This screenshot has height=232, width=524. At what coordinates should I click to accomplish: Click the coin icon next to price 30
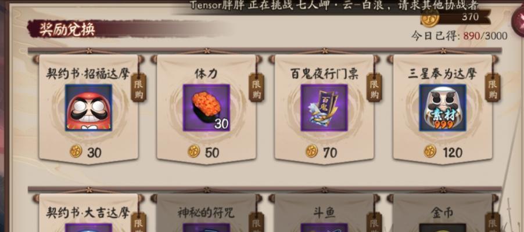[76, 151]
